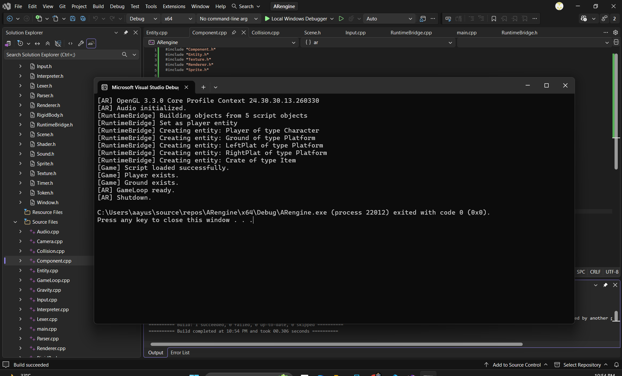Select Shader.h in Solution Explorer
Viewport: 622px width, 376px height.
click(x=46, y=144)
